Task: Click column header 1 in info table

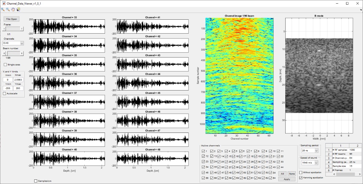Action: coord(340,146)
